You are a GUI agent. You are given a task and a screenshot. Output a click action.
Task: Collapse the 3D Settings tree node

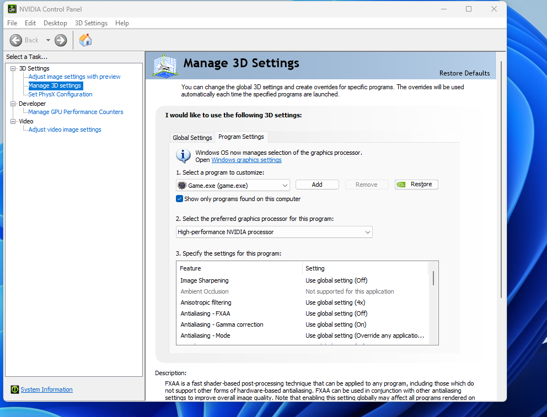[x=13, y=69]
